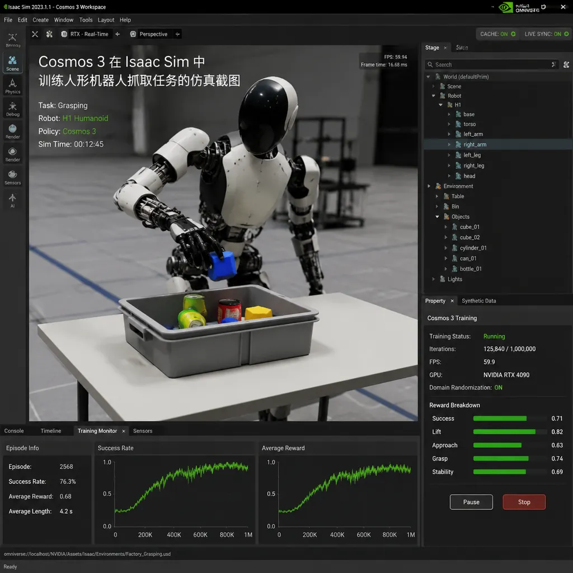Collapse the Objects tree node
The width and height of the screenshot is (573, 573).
(x=437, y=217)
